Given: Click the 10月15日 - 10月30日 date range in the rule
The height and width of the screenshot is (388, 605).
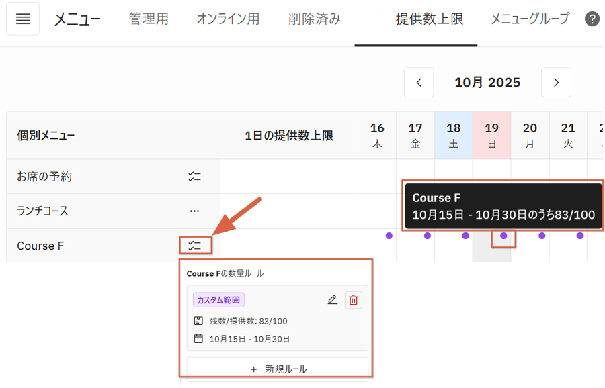Looking at the screenshot, I should click(x=249, y=339).
